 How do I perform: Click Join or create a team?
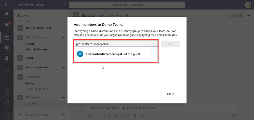click(x=37, y=115)
